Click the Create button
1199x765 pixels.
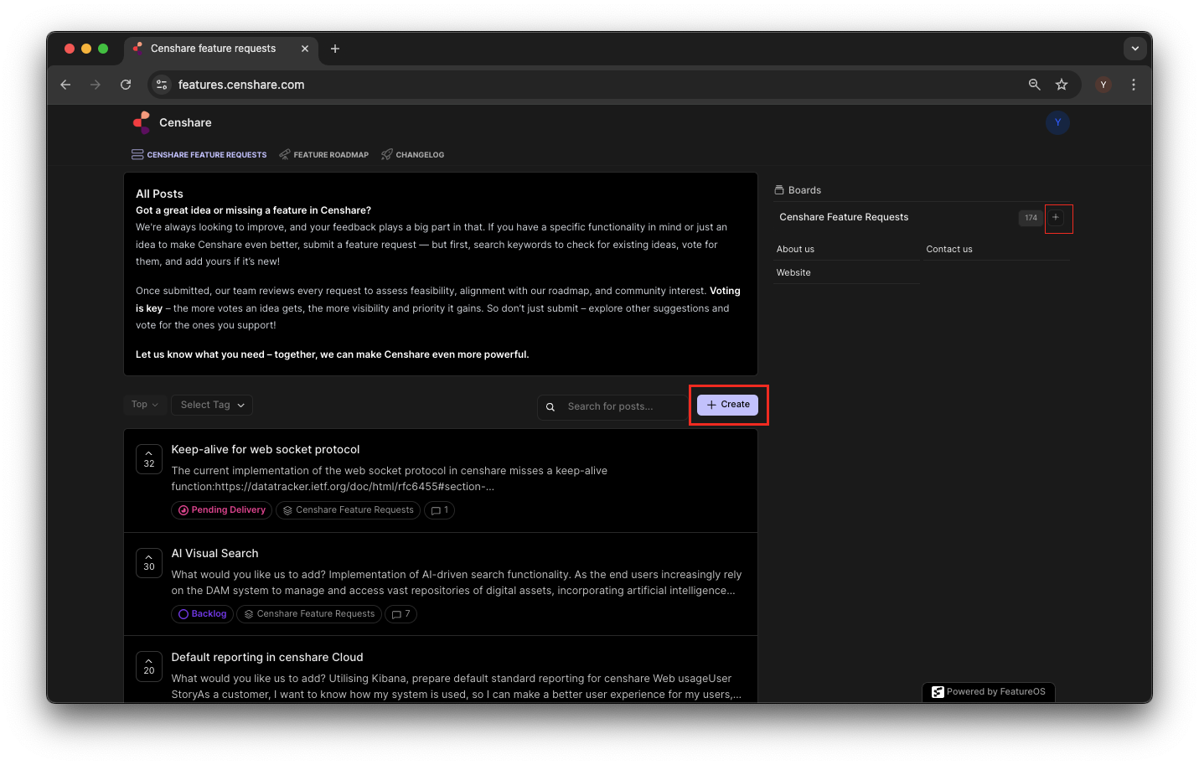pos(727,404)
